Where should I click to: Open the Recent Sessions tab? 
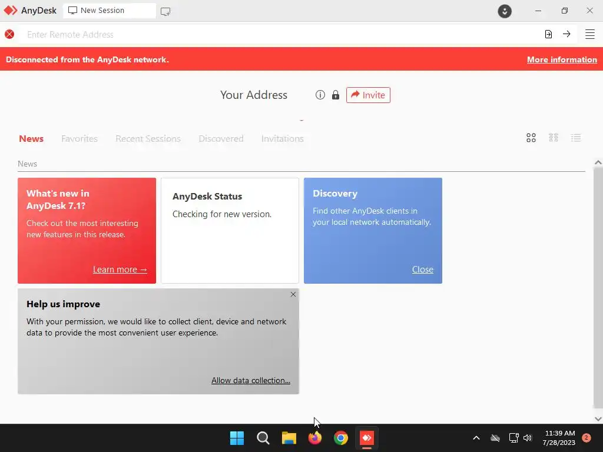click(x=148, y=139)
